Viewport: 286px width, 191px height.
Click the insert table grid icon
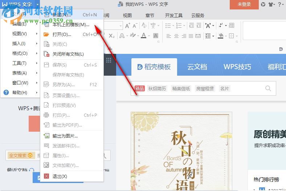[x=232, y=25]
